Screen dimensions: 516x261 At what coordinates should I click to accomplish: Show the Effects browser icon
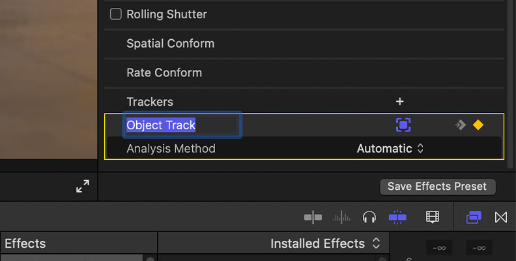click(474, 217)
